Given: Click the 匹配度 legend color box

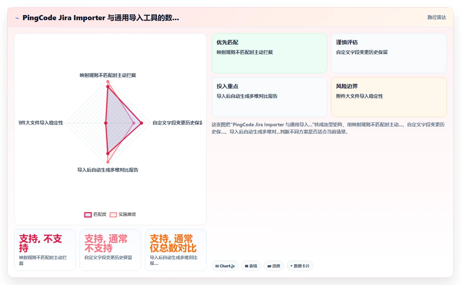Looking at the screenshot, I should coord(88,214).
